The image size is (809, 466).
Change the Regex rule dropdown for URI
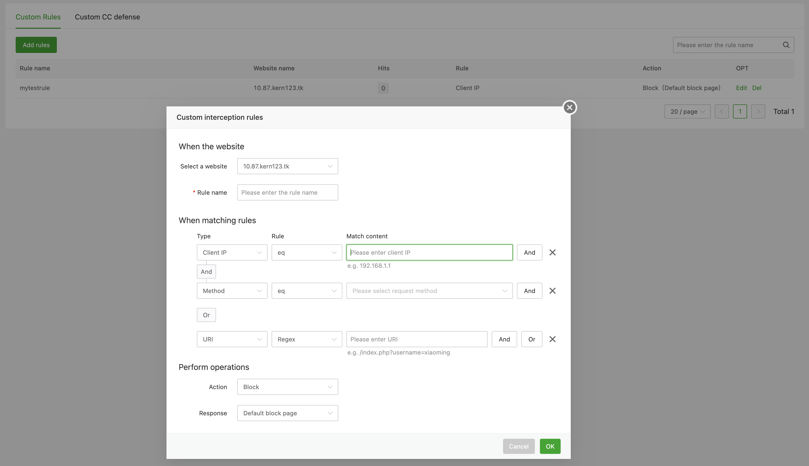coord(306,339)
